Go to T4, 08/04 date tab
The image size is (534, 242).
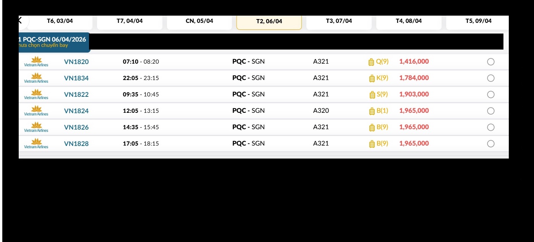tap(409, 21)
